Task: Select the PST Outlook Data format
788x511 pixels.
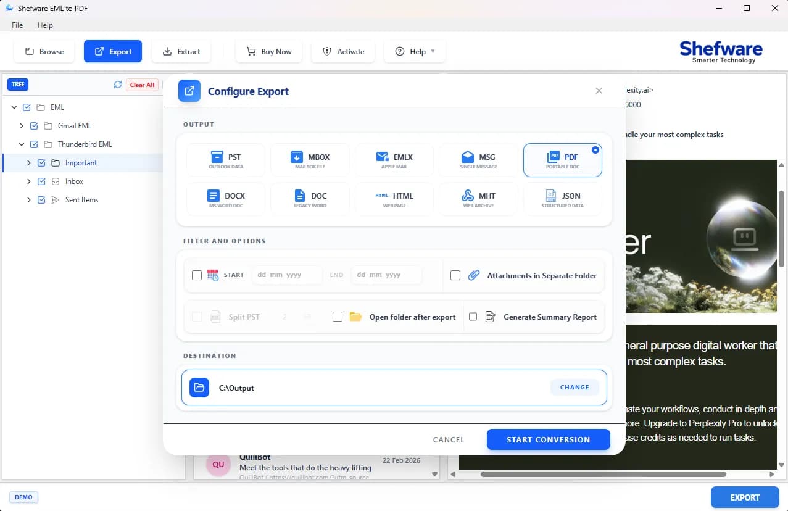Action: 226,160
